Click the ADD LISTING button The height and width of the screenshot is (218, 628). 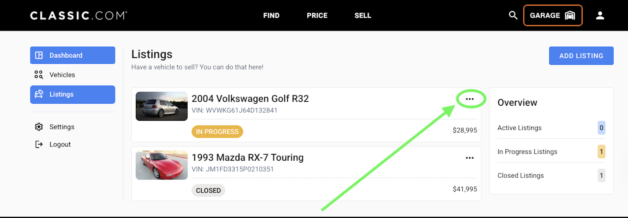click(x=581, y=56)
